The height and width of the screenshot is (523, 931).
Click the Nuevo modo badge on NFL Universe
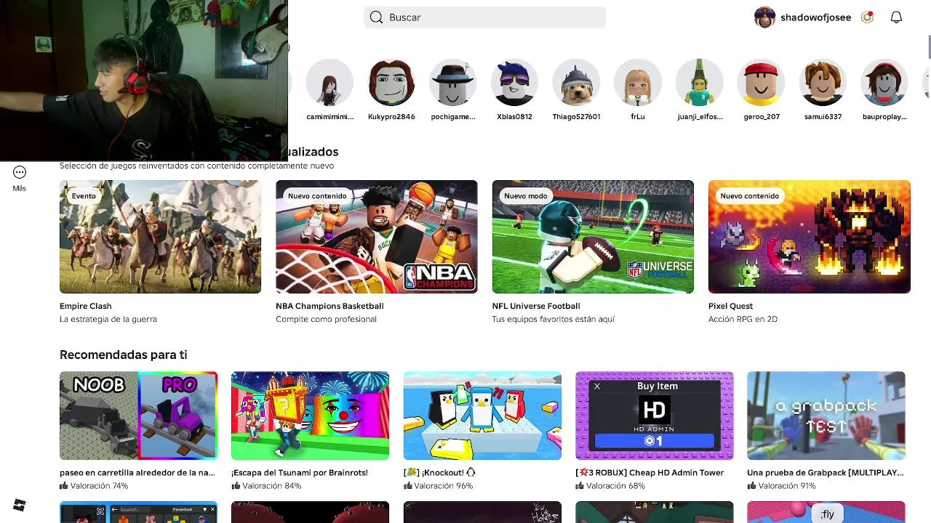pyautogui.click(x=526, y=195)
